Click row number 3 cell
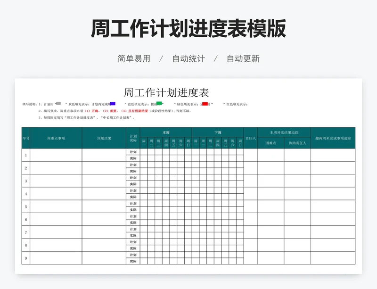 26,181
